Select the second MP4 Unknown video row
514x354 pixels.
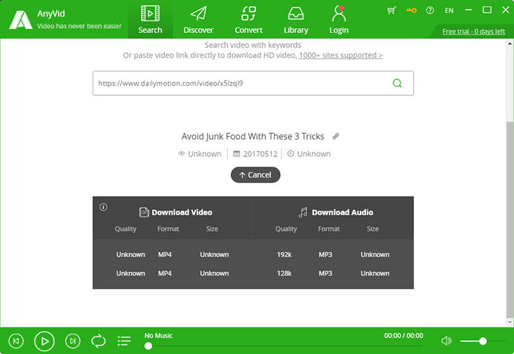173,273
